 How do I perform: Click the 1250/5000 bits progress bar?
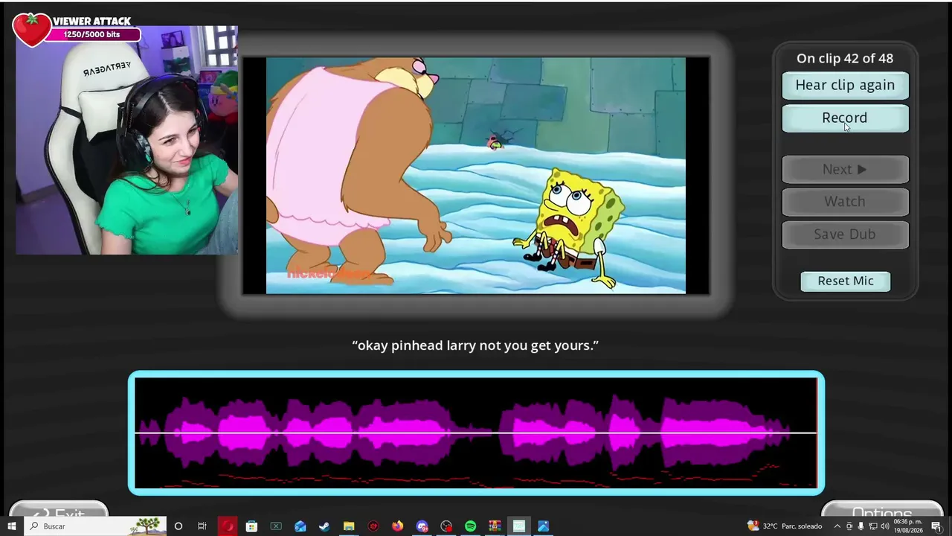click(x=91, y=34)
